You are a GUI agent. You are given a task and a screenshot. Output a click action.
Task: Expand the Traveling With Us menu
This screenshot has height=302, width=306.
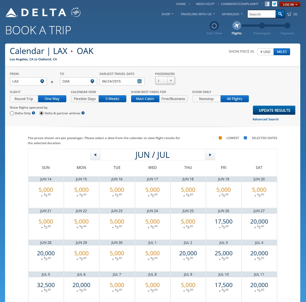point(197,14)
